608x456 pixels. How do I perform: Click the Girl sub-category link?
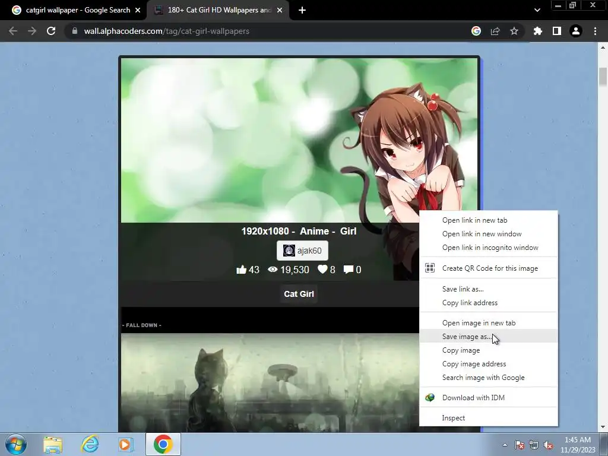coord(348,231)
